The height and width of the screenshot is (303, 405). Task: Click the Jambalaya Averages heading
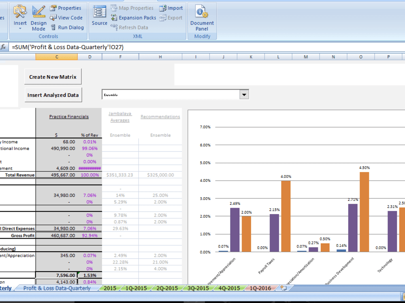120,117
